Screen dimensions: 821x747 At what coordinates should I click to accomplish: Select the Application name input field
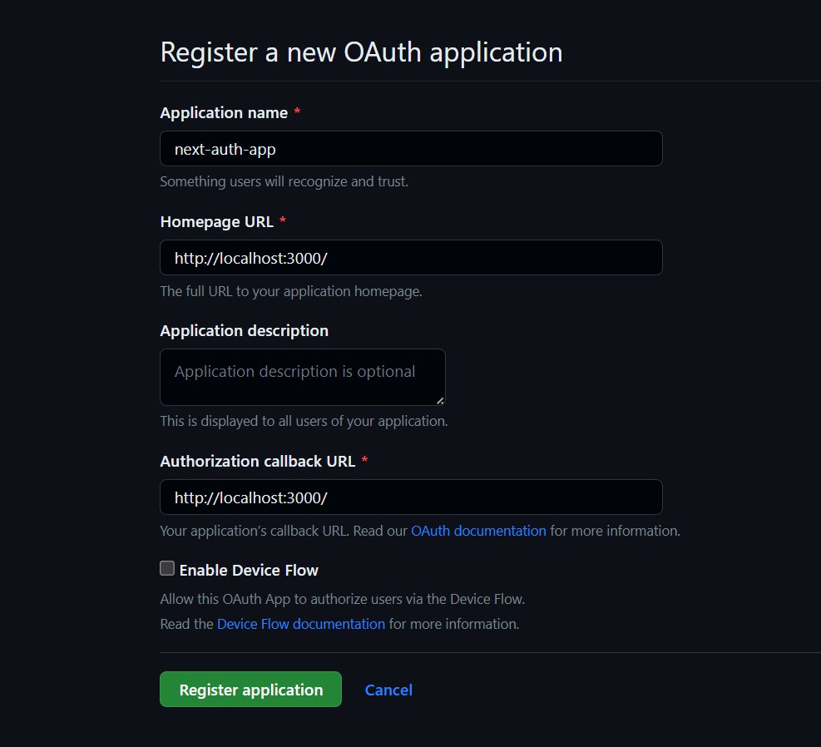point(411,148)
